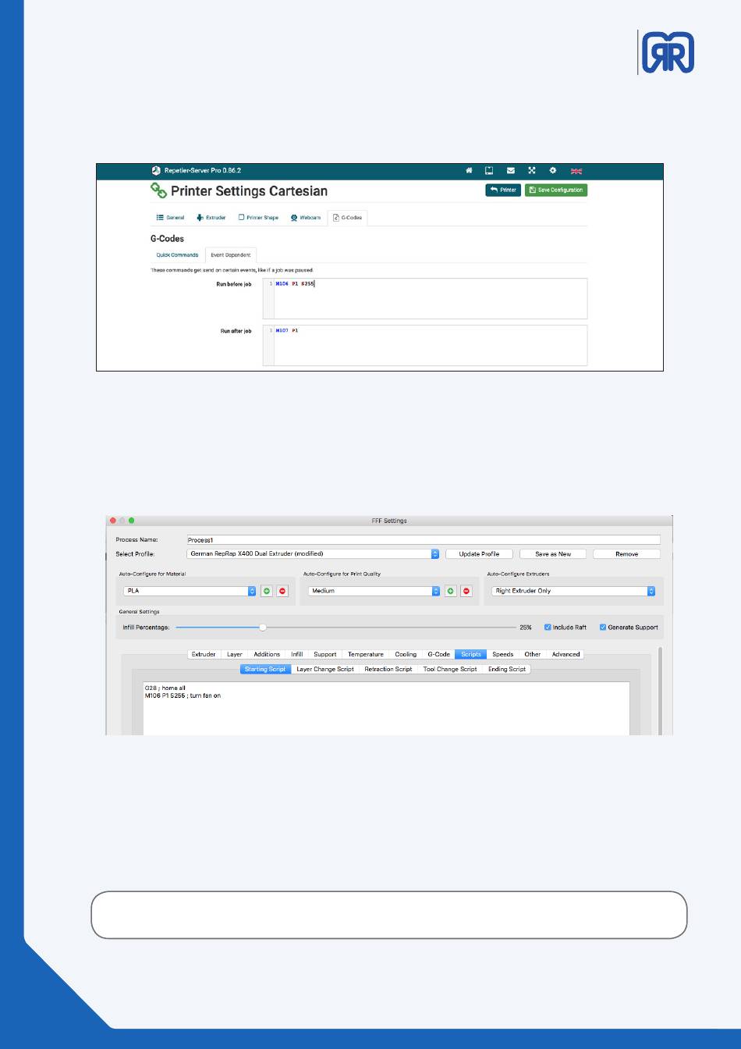Open the Advanced tab in FFF Settings
The width and height of the screenshot is (741, 1049).
(x=565, y=654)
